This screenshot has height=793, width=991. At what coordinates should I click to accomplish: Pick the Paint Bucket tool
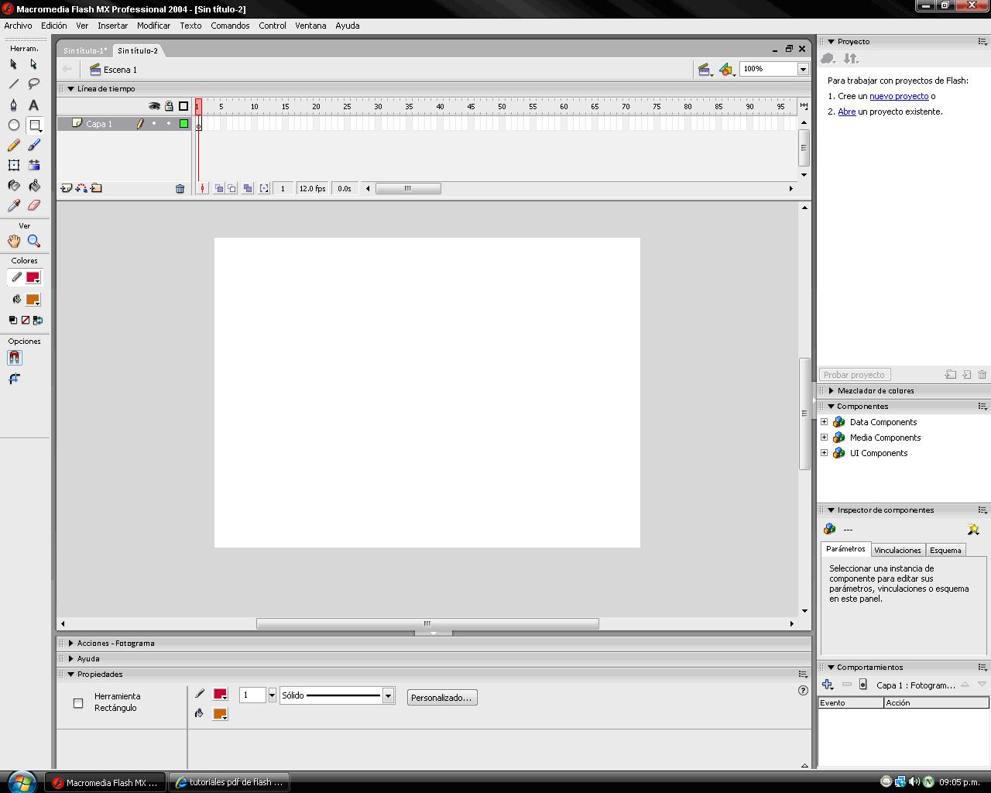34,185
